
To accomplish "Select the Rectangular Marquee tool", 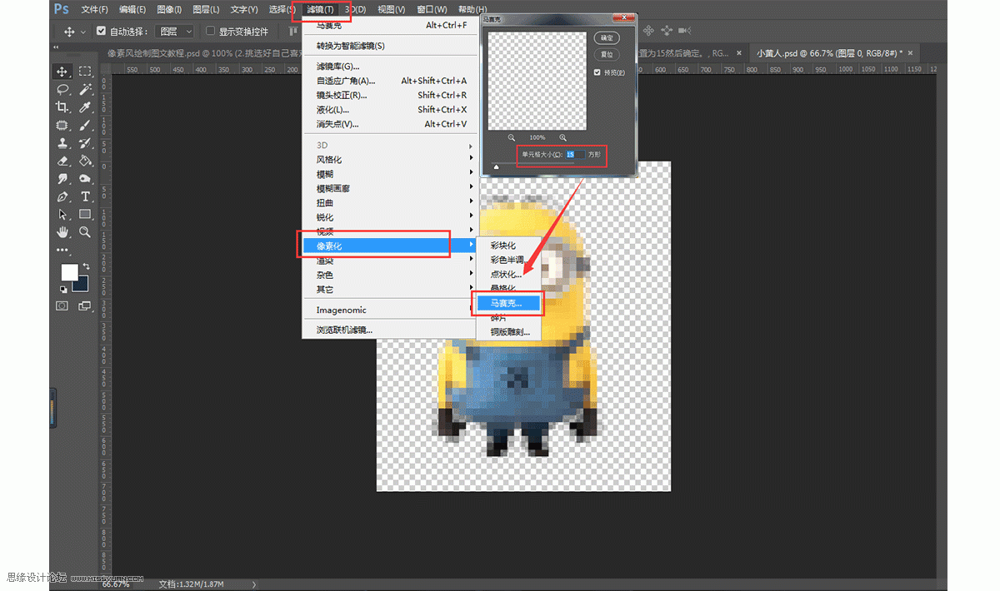I will pos(85,72).
